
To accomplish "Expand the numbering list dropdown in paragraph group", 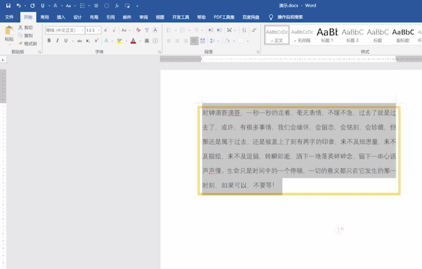I will click(189, 30).
